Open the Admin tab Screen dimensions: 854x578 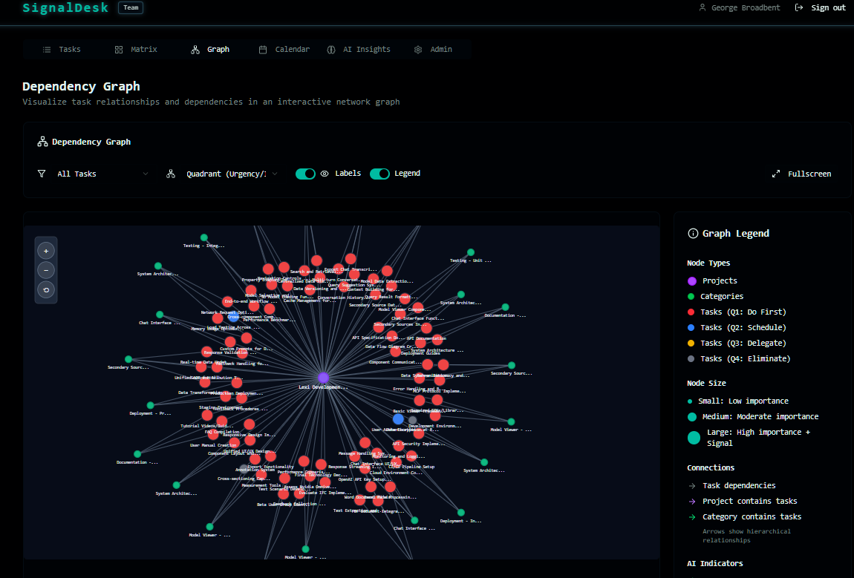[x=434, y=50]
